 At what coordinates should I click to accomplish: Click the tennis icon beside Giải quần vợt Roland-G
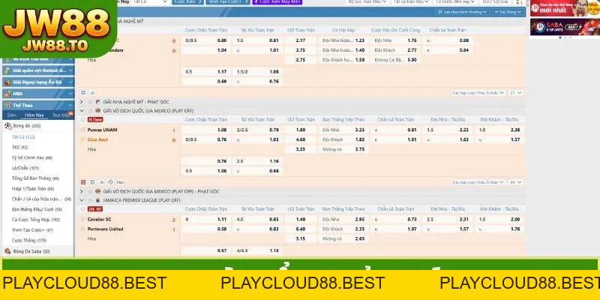(x=7, y=70)
